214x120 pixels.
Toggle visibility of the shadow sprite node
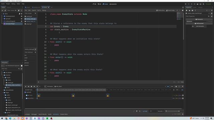pos(21,16)
